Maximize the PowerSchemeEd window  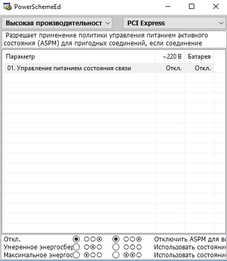click(x=192, y=7)
